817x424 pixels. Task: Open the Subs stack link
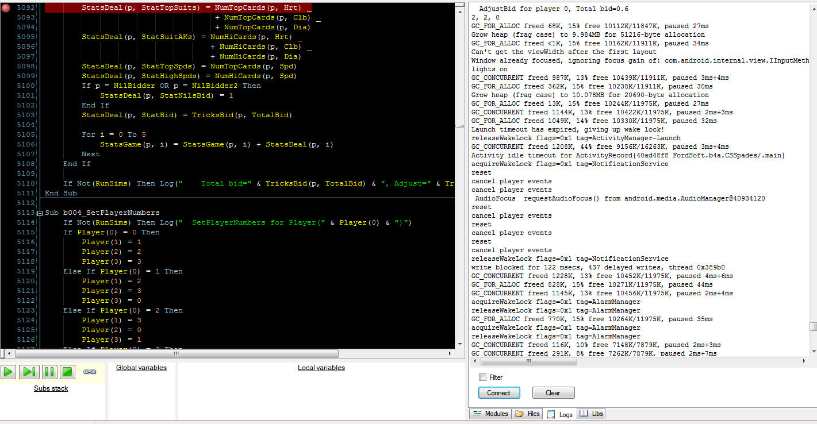point(51,388)
